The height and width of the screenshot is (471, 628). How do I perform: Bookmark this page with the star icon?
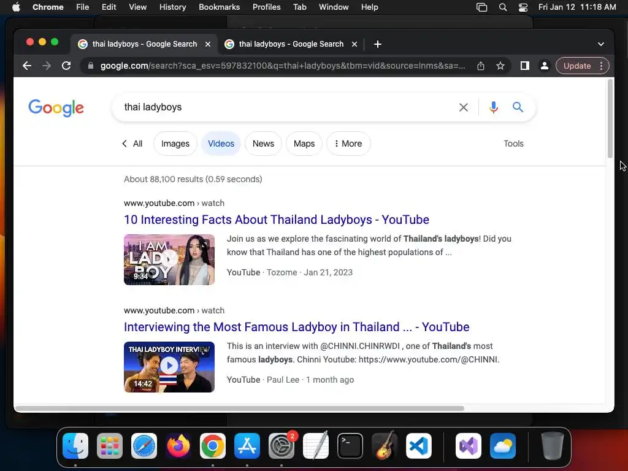[x=500, y=66]
